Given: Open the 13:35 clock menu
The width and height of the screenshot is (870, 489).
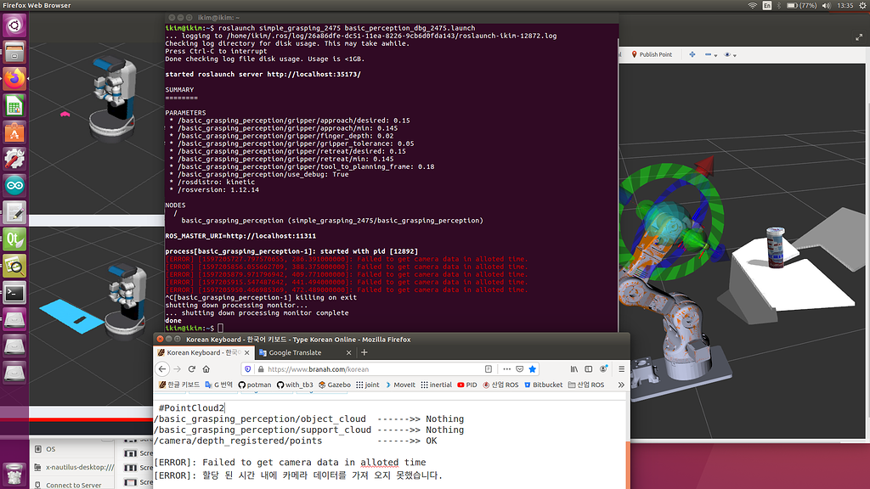Looking at the screenshot, I should pyautogui.click(x=845, y=6).
